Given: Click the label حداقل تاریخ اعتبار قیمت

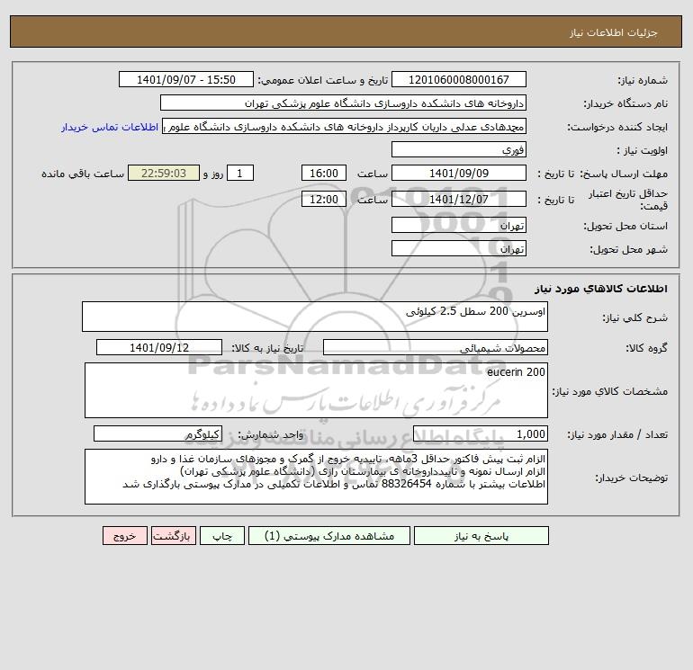Looking at the screenshot, I should [x=628, y=200].
